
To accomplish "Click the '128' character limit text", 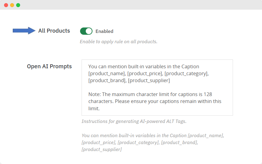I will [208, 94].
